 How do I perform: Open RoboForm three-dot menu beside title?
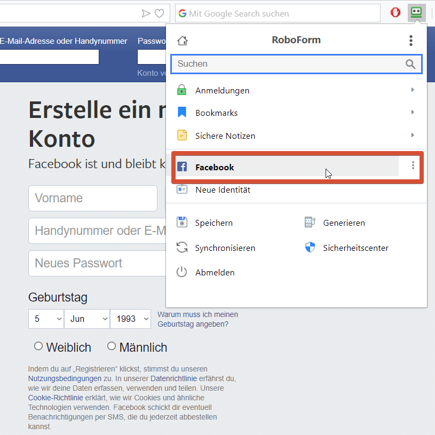click(411, 41)
